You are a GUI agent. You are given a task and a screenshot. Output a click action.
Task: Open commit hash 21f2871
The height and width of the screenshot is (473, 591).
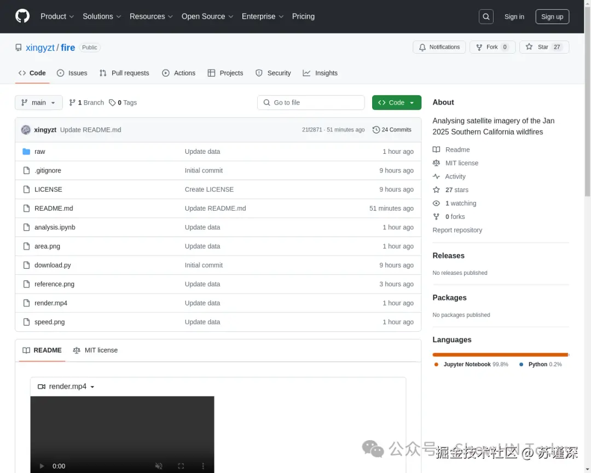pos(312,130)
